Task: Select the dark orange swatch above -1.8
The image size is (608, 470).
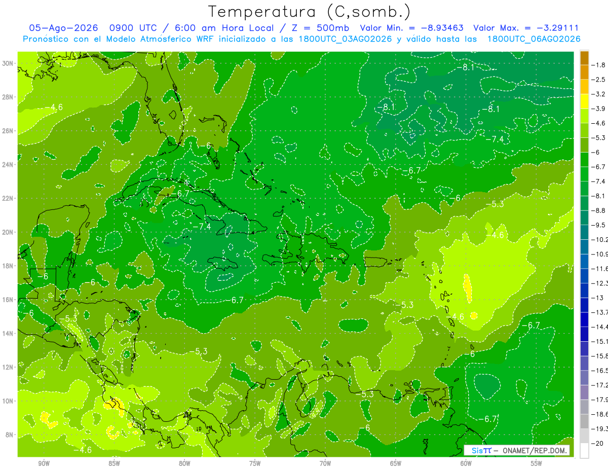Action: [584, 58]
